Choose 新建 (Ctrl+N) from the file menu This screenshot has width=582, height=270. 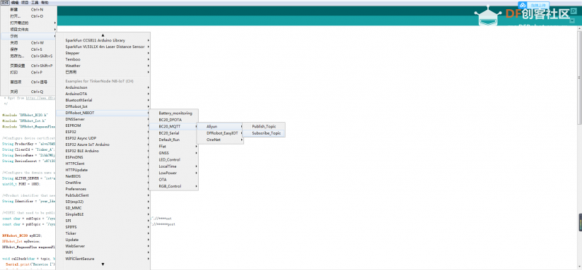[x=28, y=9]
